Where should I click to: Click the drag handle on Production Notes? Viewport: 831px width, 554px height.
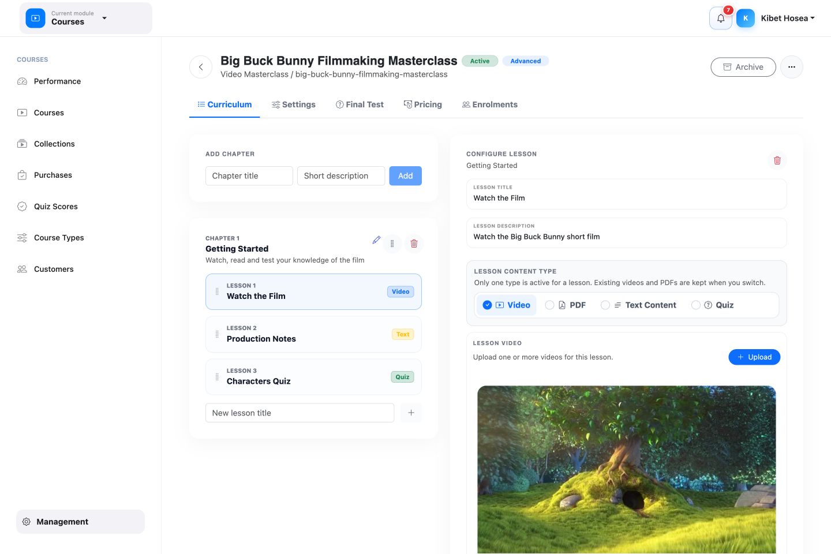(x=217, y=334)
